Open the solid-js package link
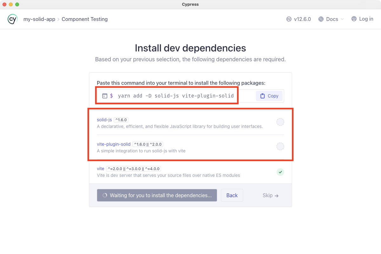 (x=104, y=120)
